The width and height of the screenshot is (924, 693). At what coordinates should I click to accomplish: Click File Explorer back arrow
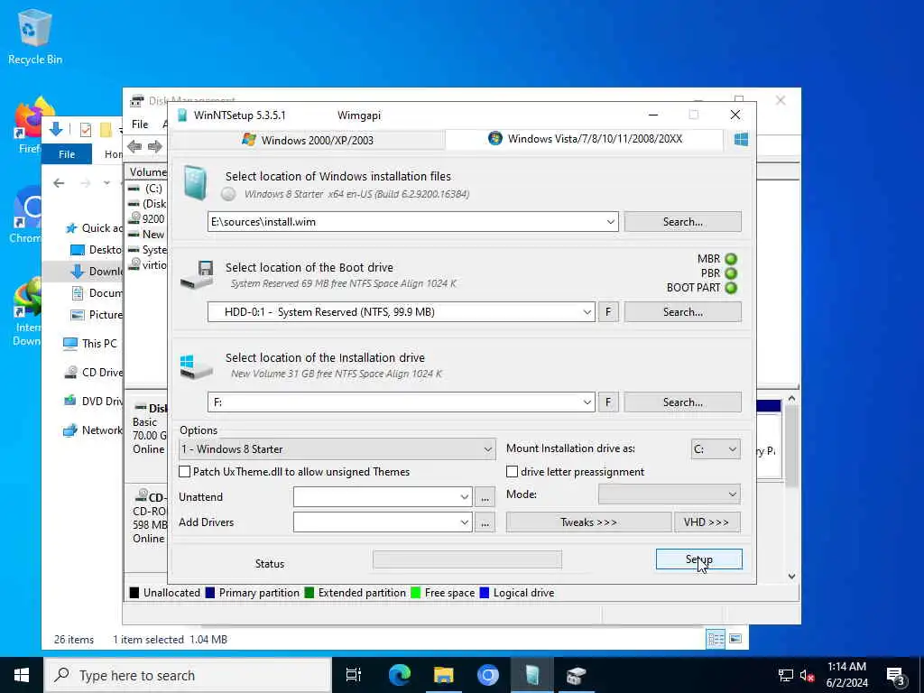(59, 183)
